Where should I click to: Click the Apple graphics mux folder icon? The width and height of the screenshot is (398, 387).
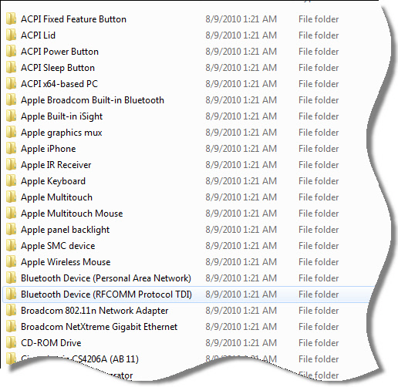(x=11, y=133)
